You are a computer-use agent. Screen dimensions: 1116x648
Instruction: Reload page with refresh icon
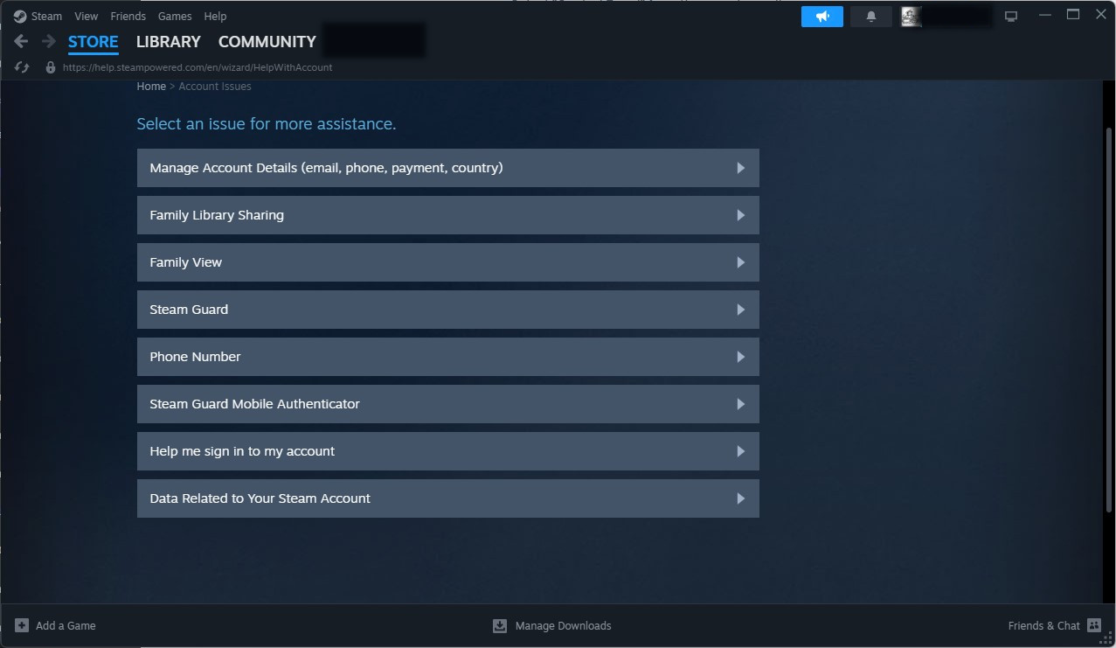pos(21,66)
